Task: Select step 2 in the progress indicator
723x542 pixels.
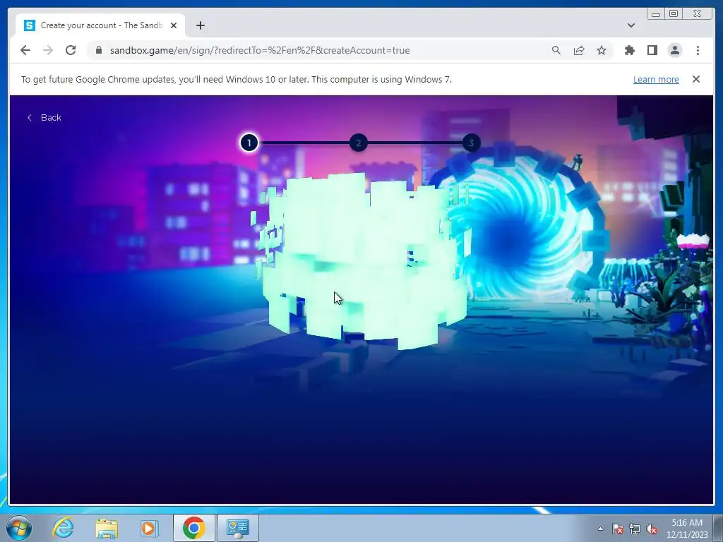Action: point(359,143)
